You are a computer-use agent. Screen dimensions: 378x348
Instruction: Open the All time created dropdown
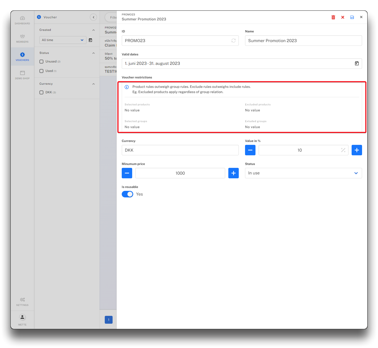point(63,40)
